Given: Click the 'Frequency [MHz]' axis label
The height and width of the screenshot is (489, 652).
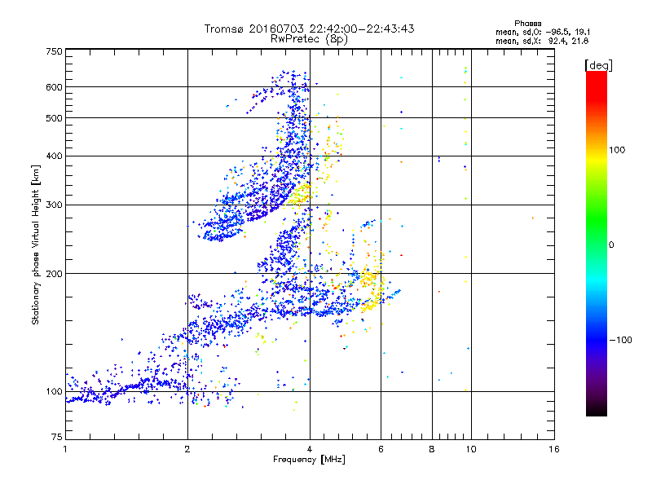Looking at the screenshot, I should [309, 460].
